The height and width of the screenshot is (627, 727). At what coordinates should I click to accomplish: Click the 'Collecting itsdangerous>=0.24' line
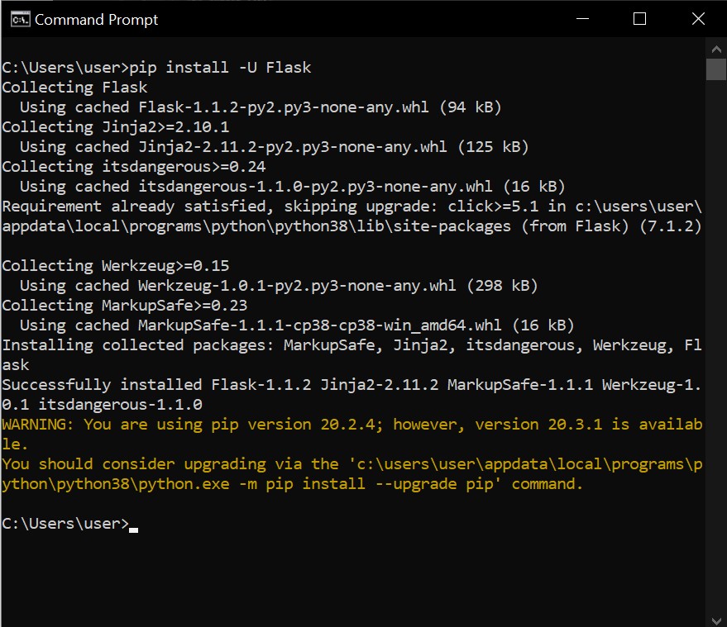pyautogui.click(x=133, y=167)
